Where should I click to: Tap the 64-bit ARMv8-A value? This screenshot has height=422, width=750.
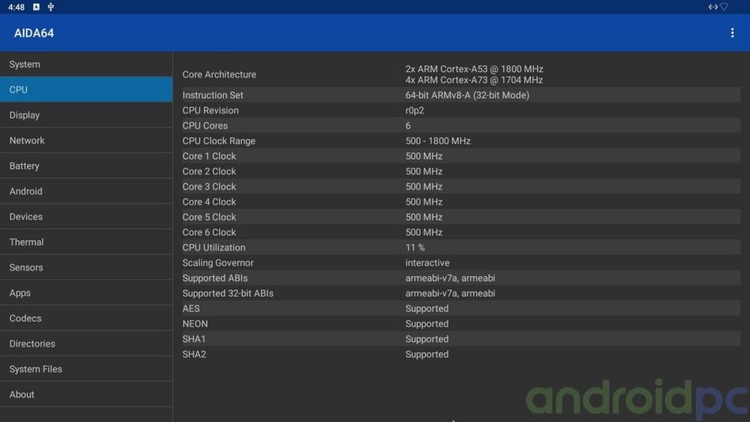pos(467,95)
